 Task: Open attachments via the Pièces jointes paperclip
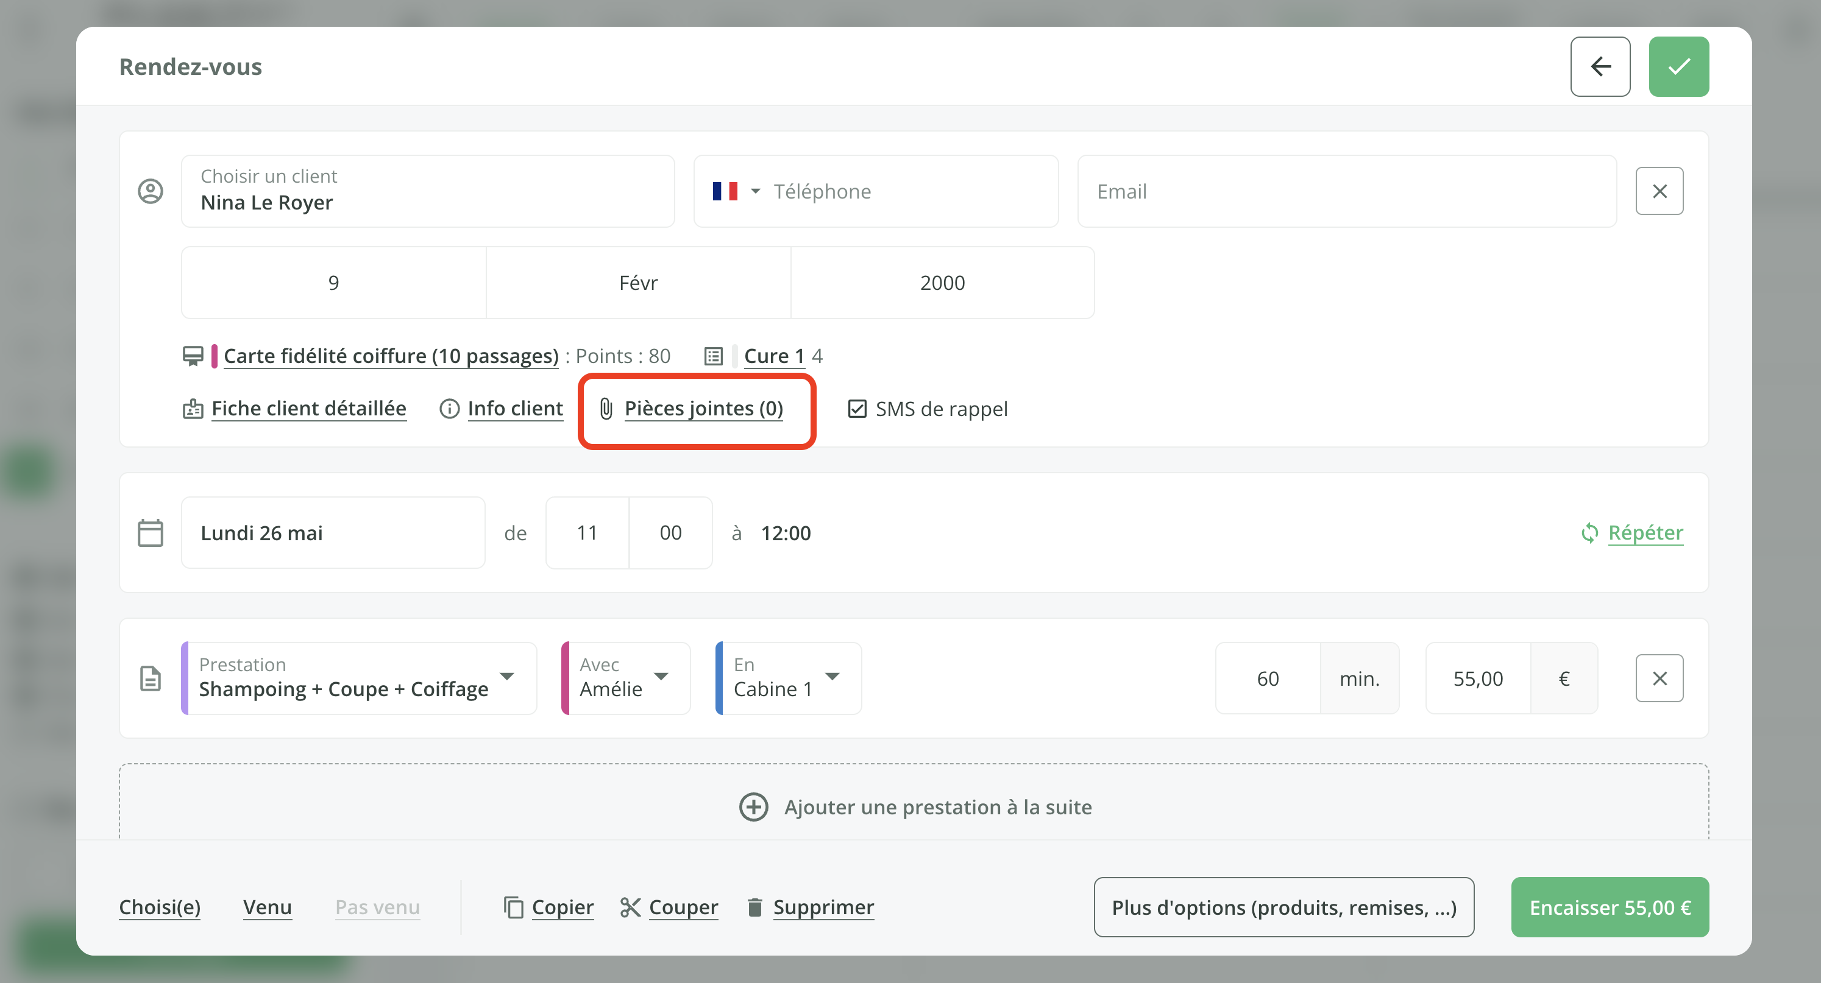pyautogui.click(x=605, y=408)
